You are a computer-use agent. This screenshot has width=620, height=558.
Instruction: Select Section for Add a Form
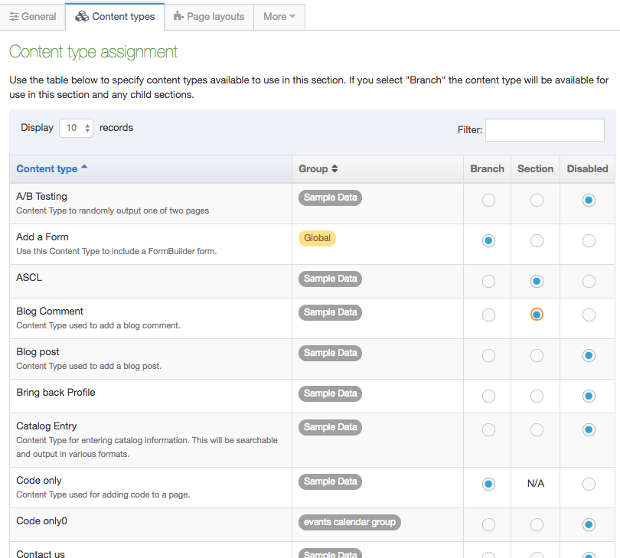click(537, 241)
